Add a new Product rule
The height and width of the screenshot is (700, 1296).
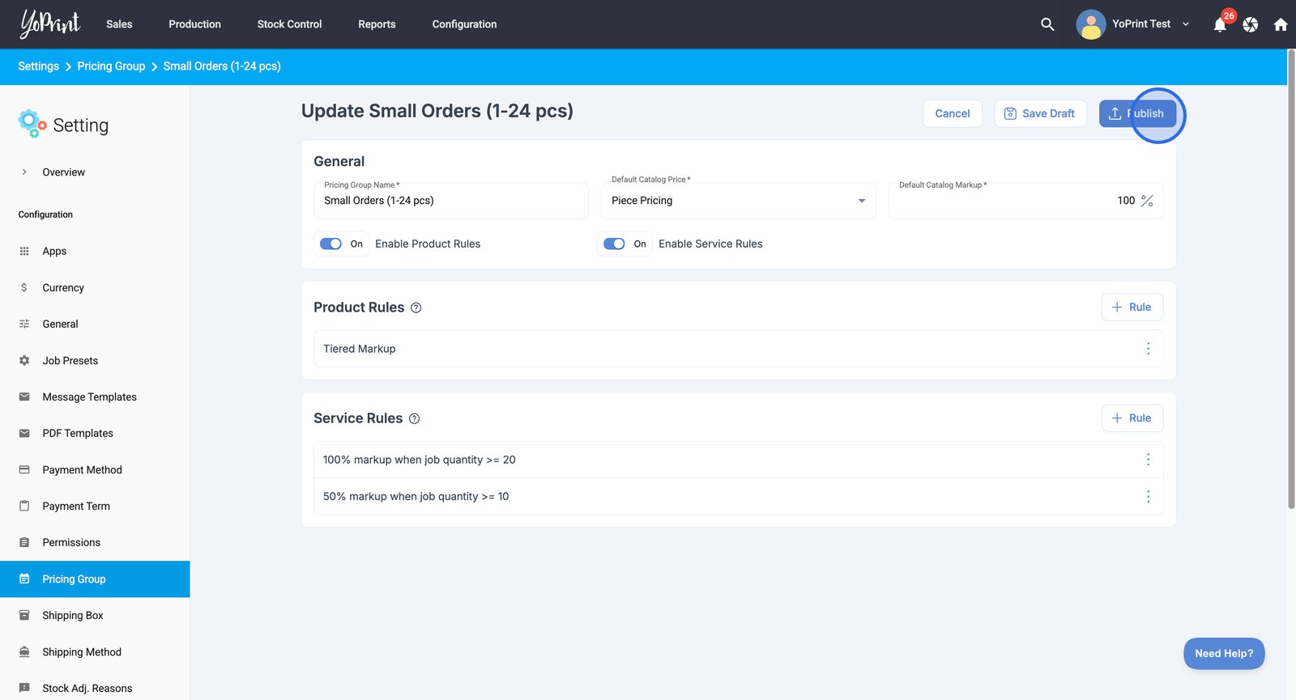1132,308
